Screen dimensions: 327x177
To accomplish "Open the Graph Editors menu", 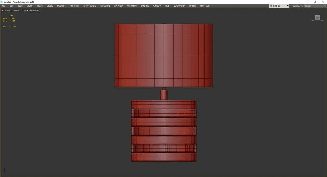I will [90, 6].
